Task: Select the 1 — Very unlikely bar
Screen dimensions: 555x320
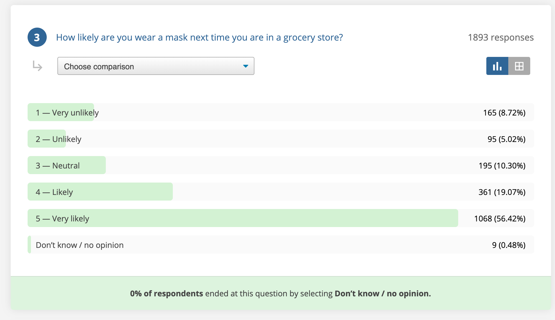Action: coord(281,112)
